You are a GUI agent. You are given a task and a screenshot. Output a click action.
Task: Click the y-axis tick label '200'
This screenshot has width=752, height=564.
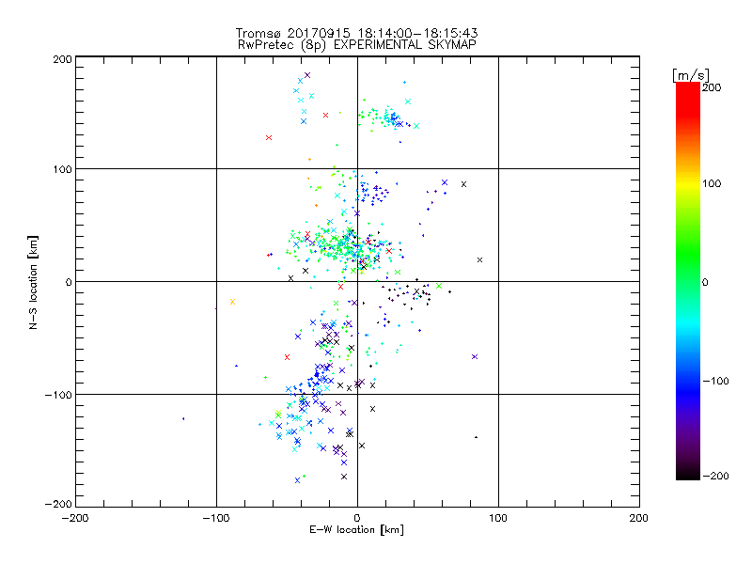point(62,59)
